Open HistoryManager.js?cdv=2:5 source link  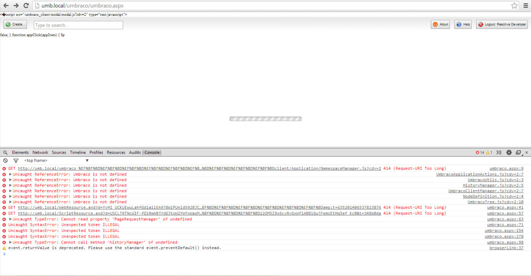coord(493,185)
